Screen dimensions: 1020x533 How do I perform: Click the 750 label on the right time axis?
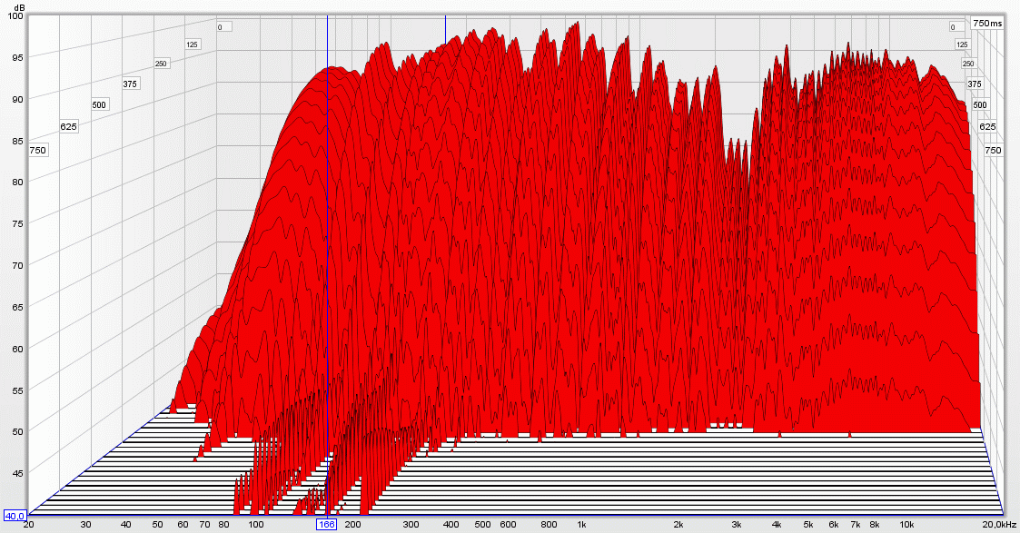pos(993,150)
